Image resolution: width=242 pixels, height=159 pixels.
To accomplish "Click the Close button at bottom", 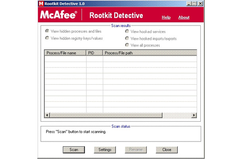I will pyautogui.click(x=167, y=150).
